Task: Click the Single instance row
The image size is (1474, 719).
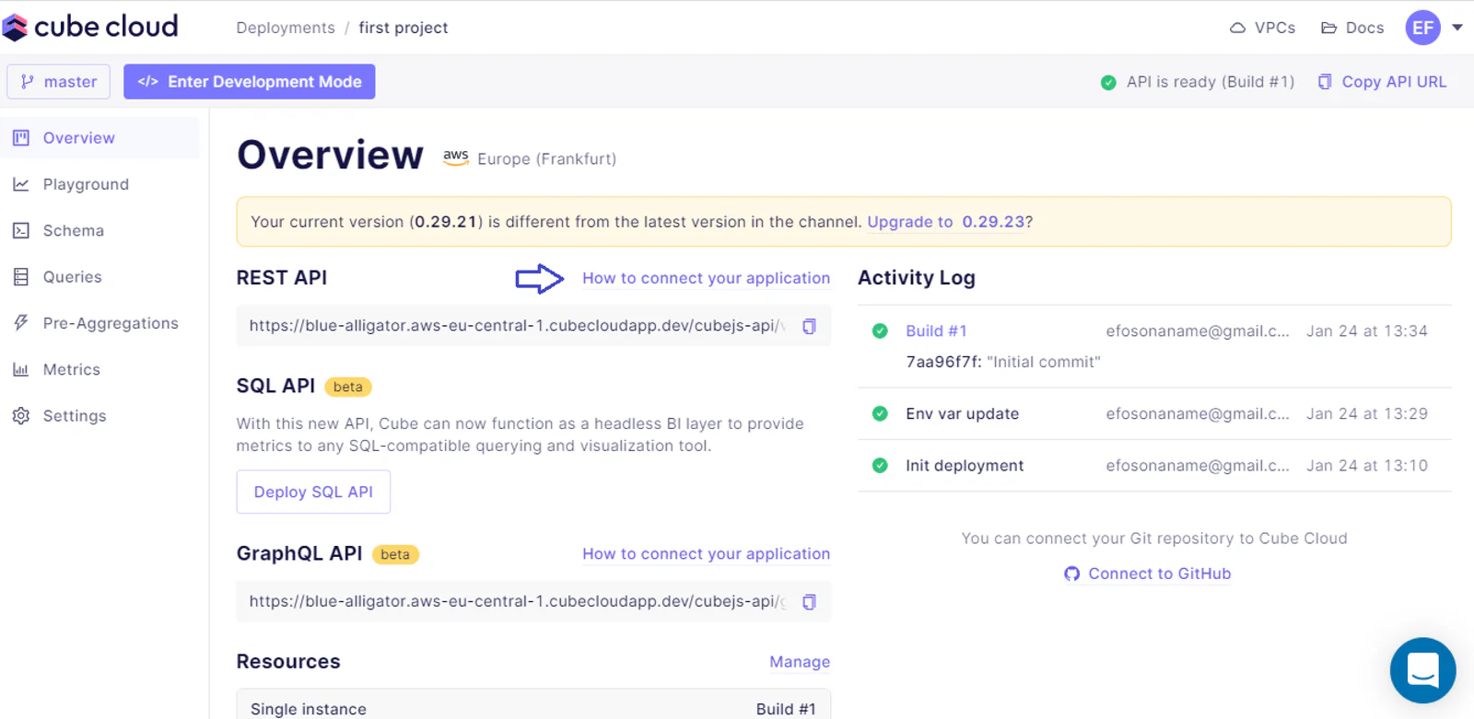Action: (x=533, y=705)
